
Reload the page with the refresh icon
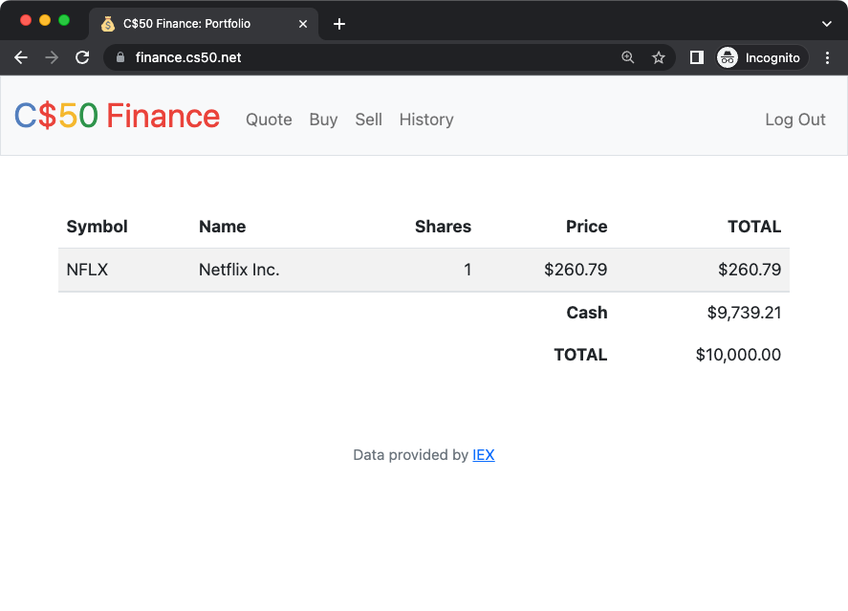pos(82,57)
